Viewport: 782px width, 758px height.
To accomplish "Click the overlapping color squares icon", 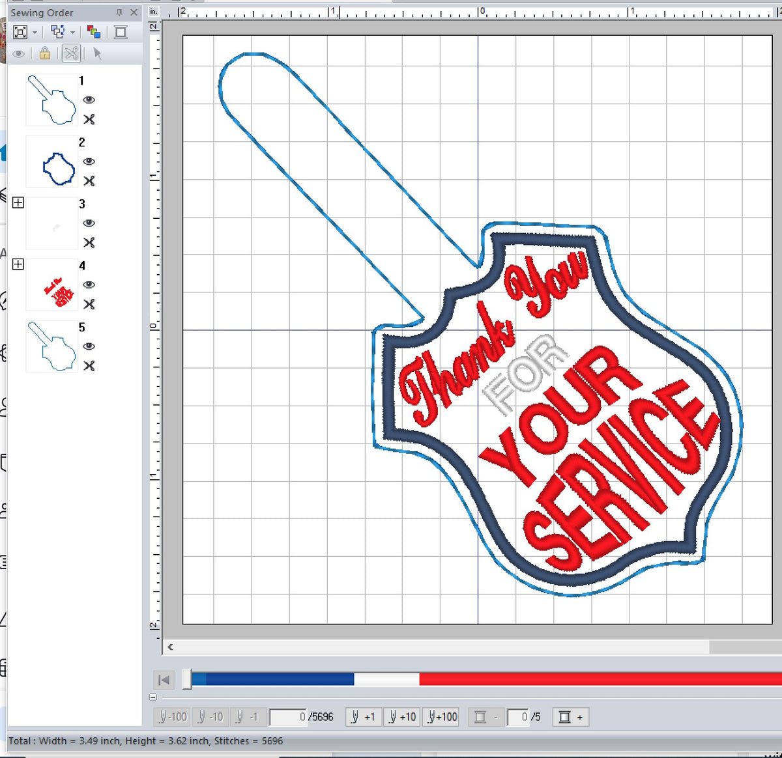I will point(94,32).
